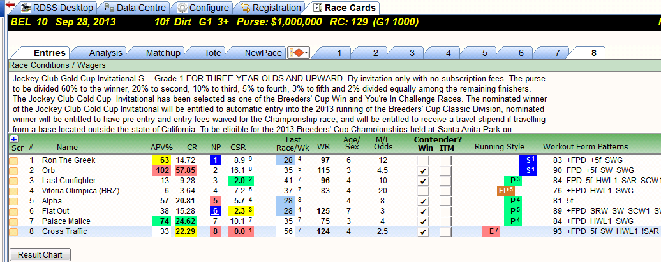Viewport: 661px width, 262px height.
Task: Toggle scratch box for Vitoria Olimpica
Action: coord(14,191)
